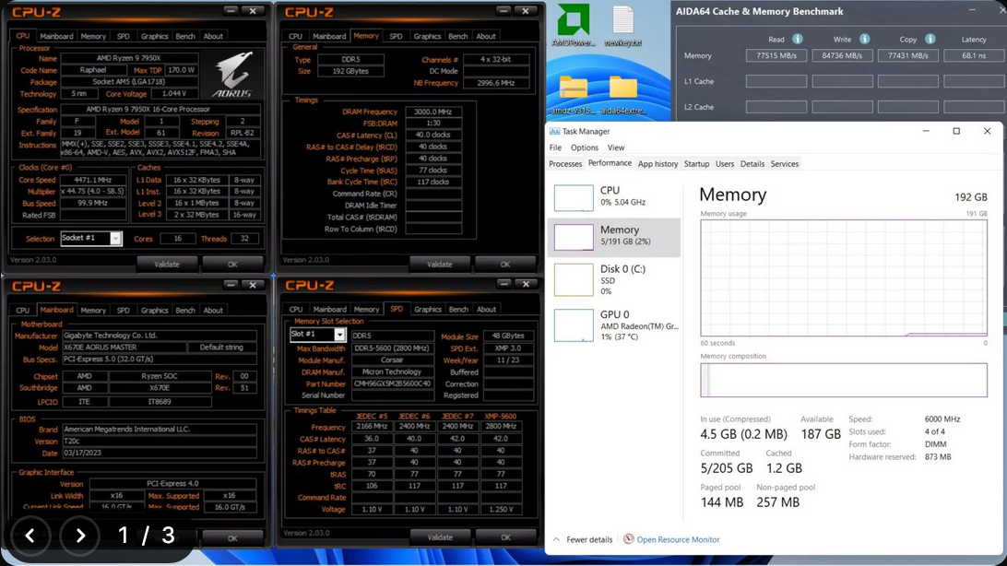Click the Module Size value 48 GBytes
This screenshot has width=1007, height=566.
pyautogui.click(x=507, y=336)
